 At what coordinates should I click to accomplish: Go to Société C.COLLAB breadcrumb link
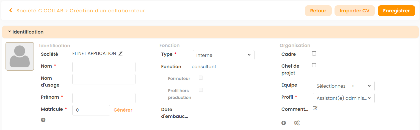tap(40, 11)
